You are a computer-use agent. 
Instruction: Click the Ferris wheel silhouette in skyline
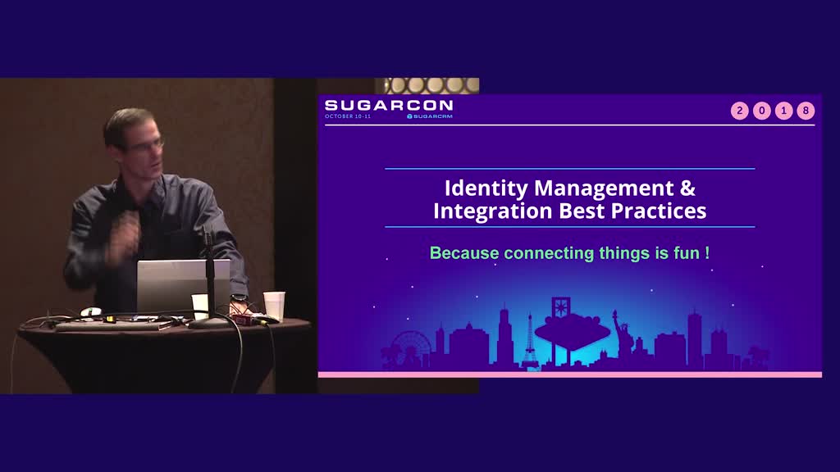click(410, 347)
